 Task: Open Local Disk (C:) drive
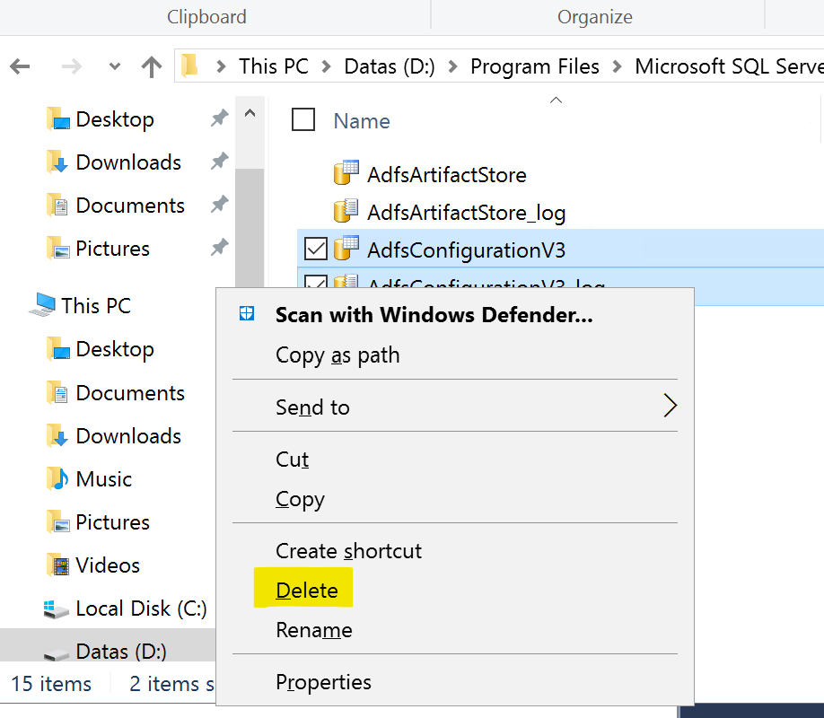[x=141, y=609]
